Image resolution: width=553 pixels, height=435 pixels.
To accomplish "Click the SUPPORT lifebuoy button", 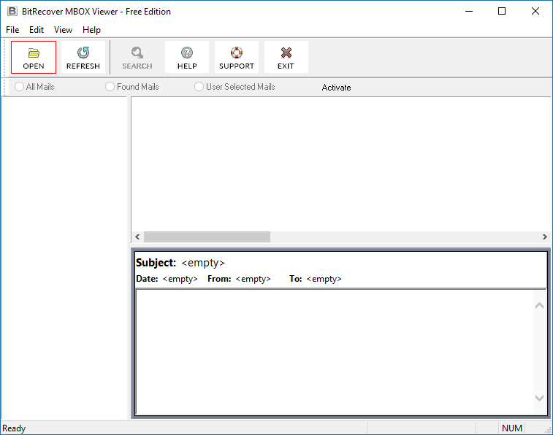I will click(x=237, y=58).
